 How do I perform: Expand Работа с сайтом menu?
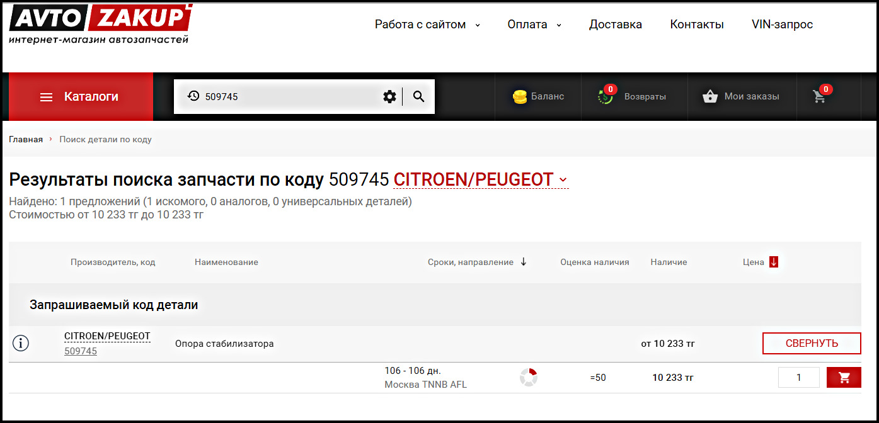(x=427, y=25)
